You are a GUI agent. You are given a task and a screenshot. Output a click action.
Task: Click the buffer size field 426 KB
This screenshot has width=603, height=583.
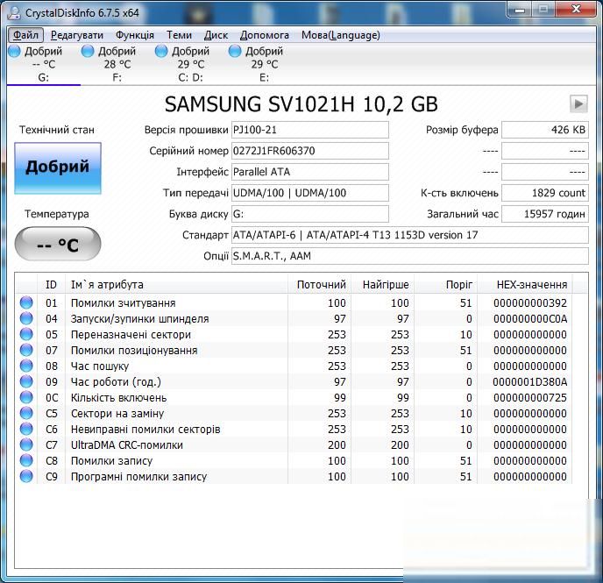545,130
